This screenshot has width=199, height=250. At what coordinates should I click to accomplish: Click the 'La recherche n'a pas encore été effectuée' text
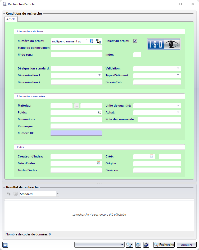tap(99, 214)
